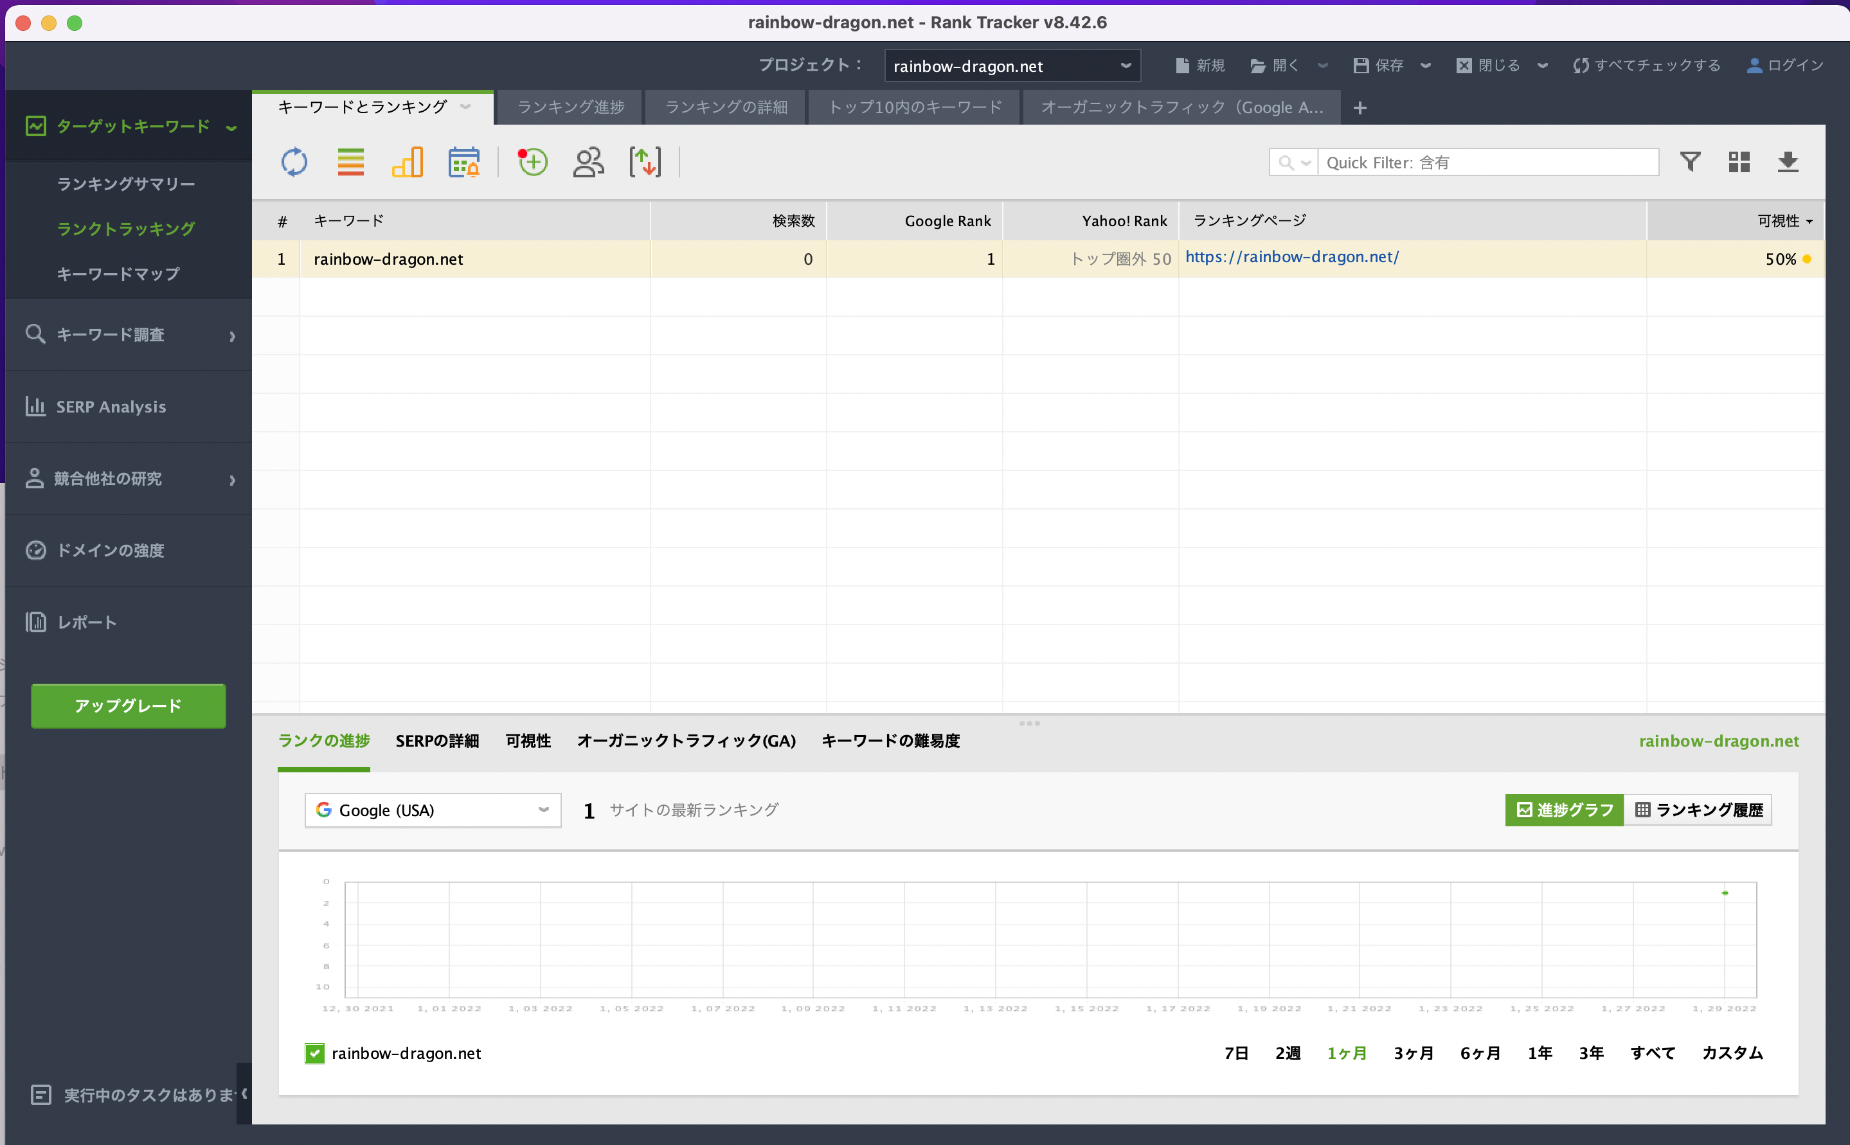
Task: Click the 開く open folder button
Action: (1274, 65)
